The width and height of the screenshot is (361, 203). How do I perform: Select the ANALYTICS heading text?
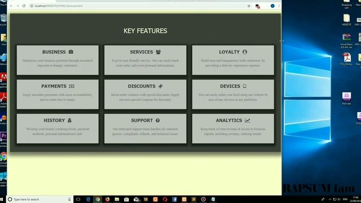229,120
